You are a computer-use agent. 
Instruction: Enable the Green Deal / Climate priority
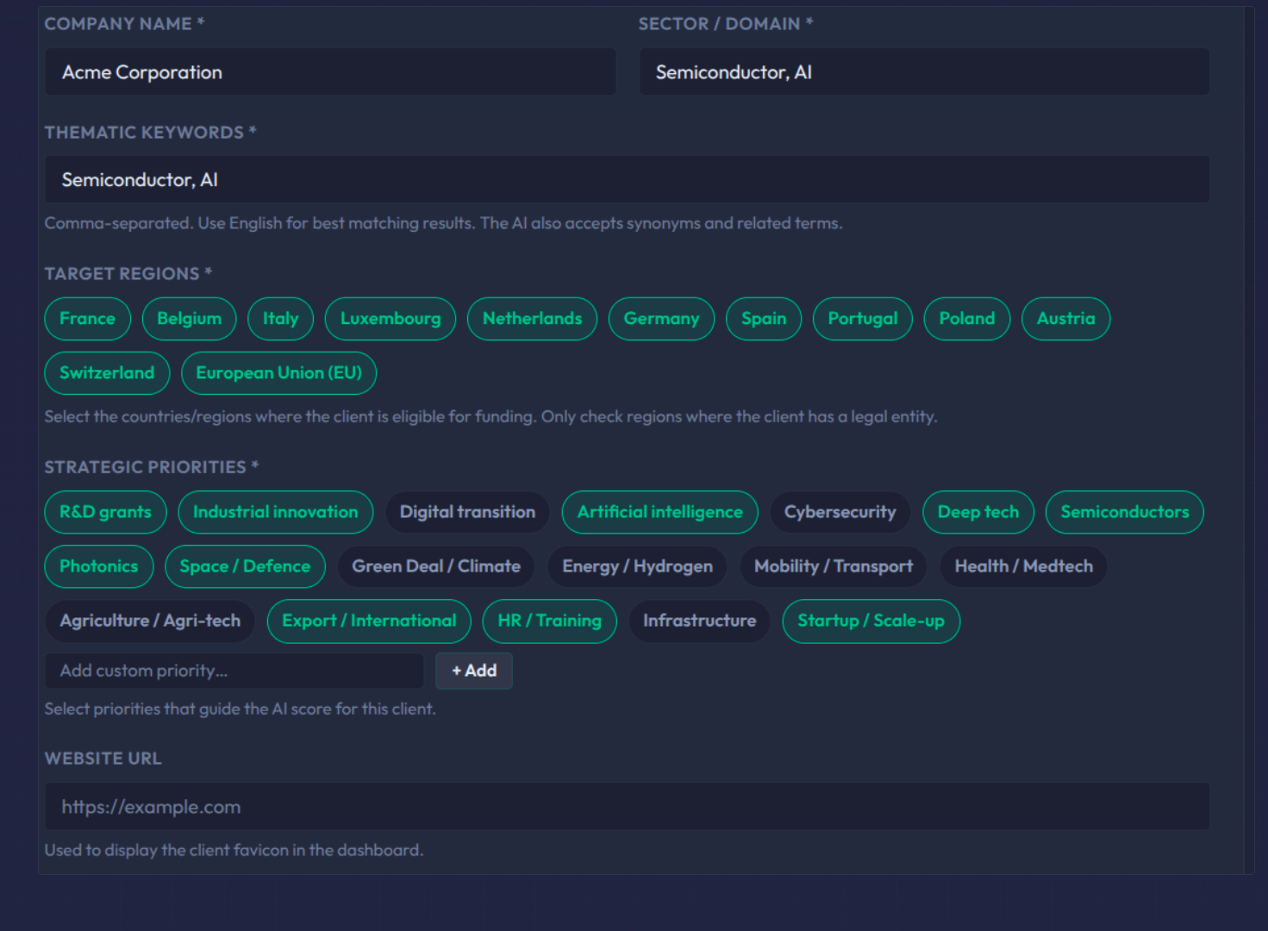436,566
